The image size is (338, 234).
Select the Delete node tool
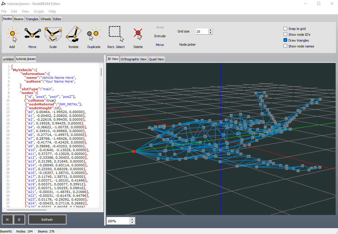[138, 37]
